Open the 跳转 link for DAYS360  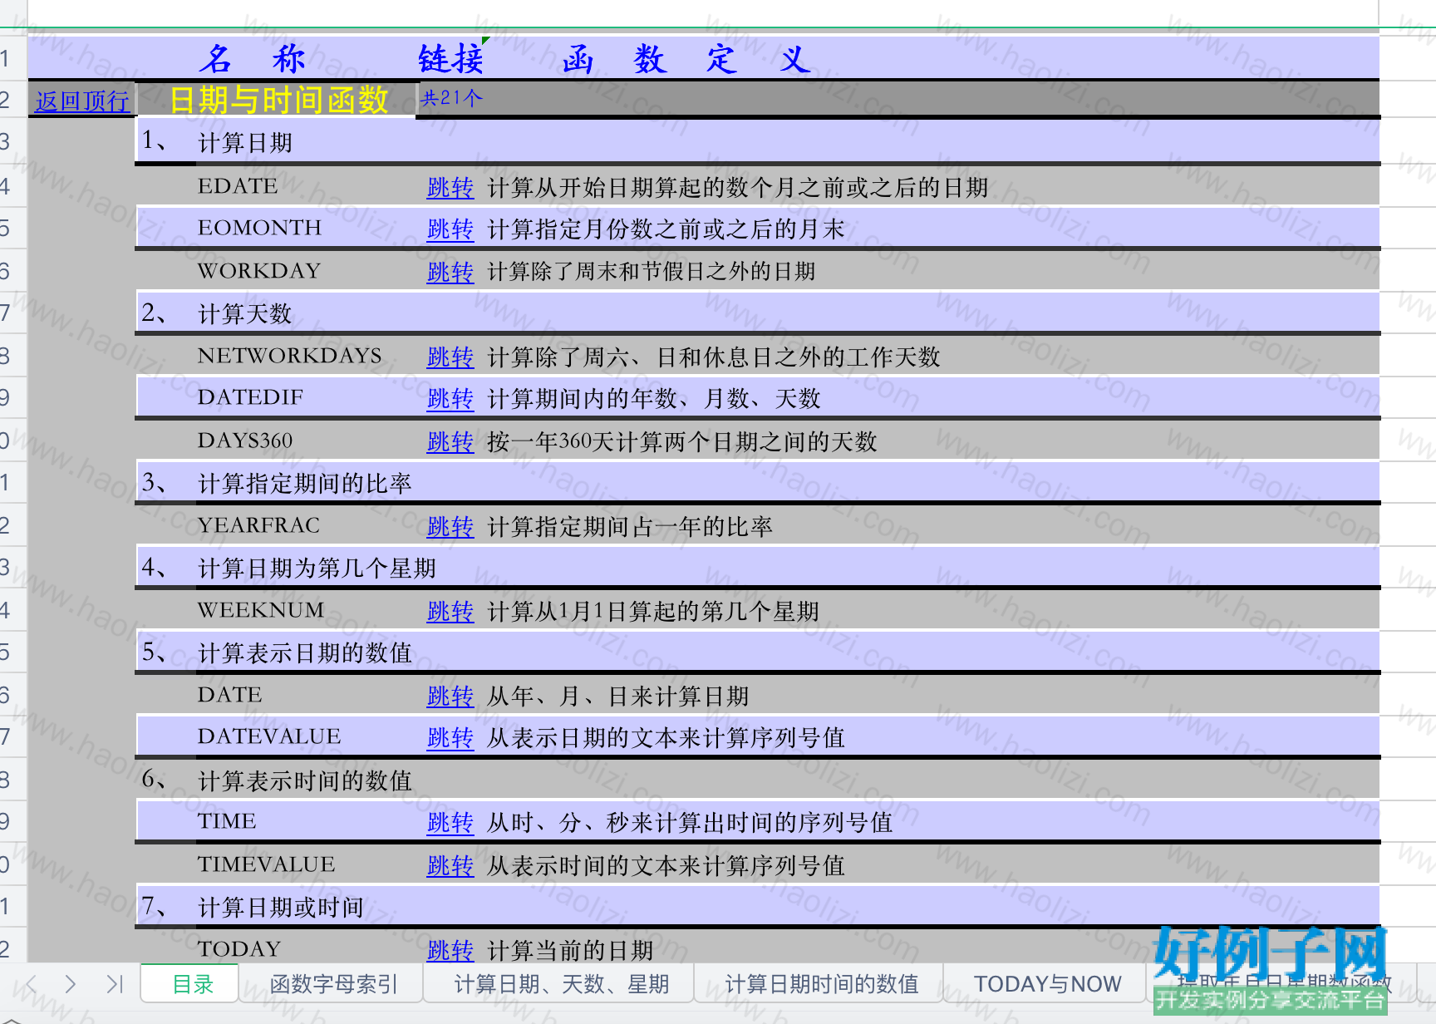450,441
